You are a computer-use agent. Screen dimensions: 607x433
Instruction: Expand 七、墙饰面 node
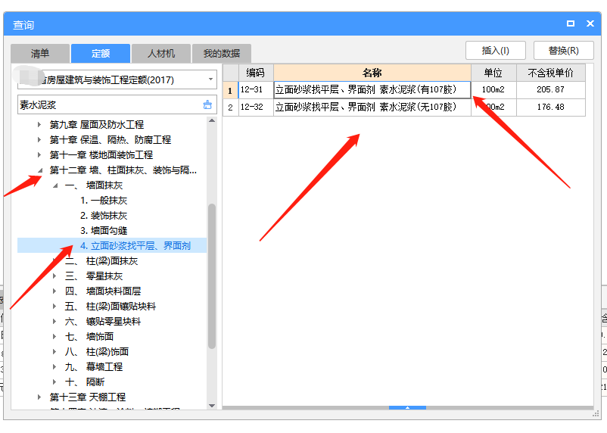point(54,337)
